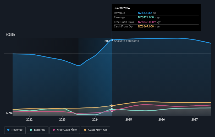Click the Past label on chart
Screen dimensions: 215x137
[x=107, y=41]
